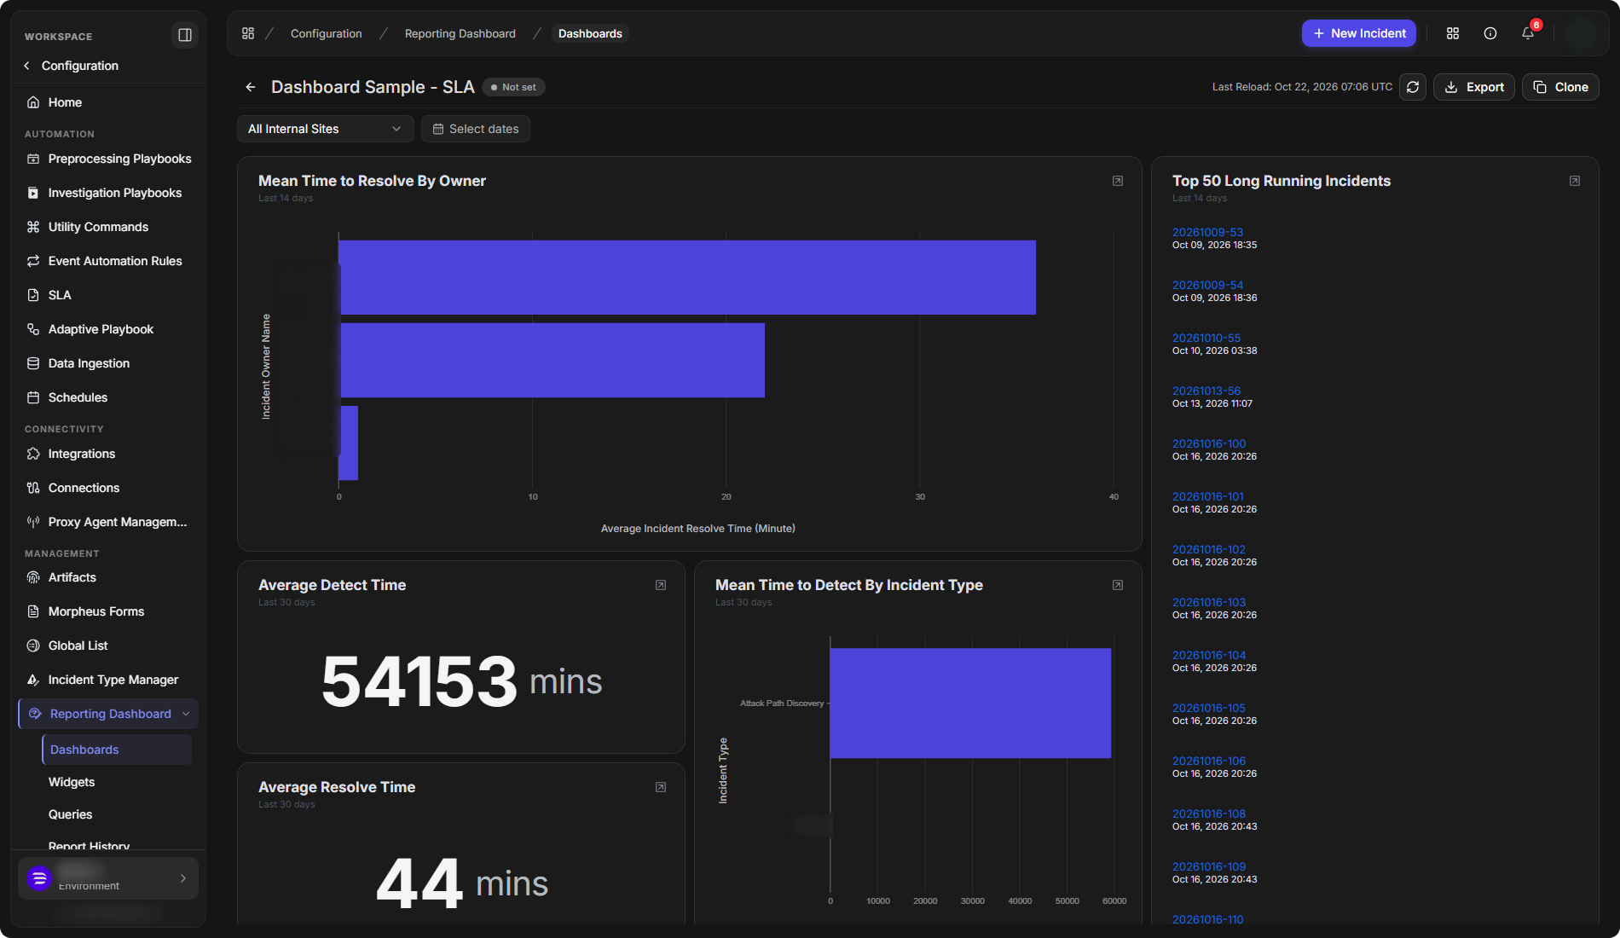Click the Export button
1620x938 pixels.
pos(1474,87)
